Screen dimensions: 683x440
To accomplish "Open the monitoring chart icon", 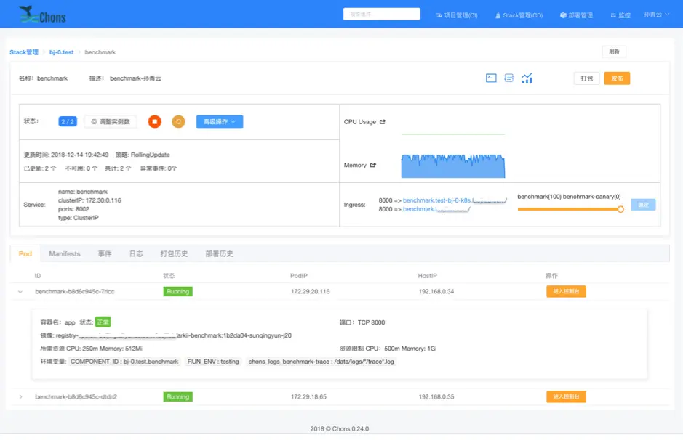I will click(527, 78).
